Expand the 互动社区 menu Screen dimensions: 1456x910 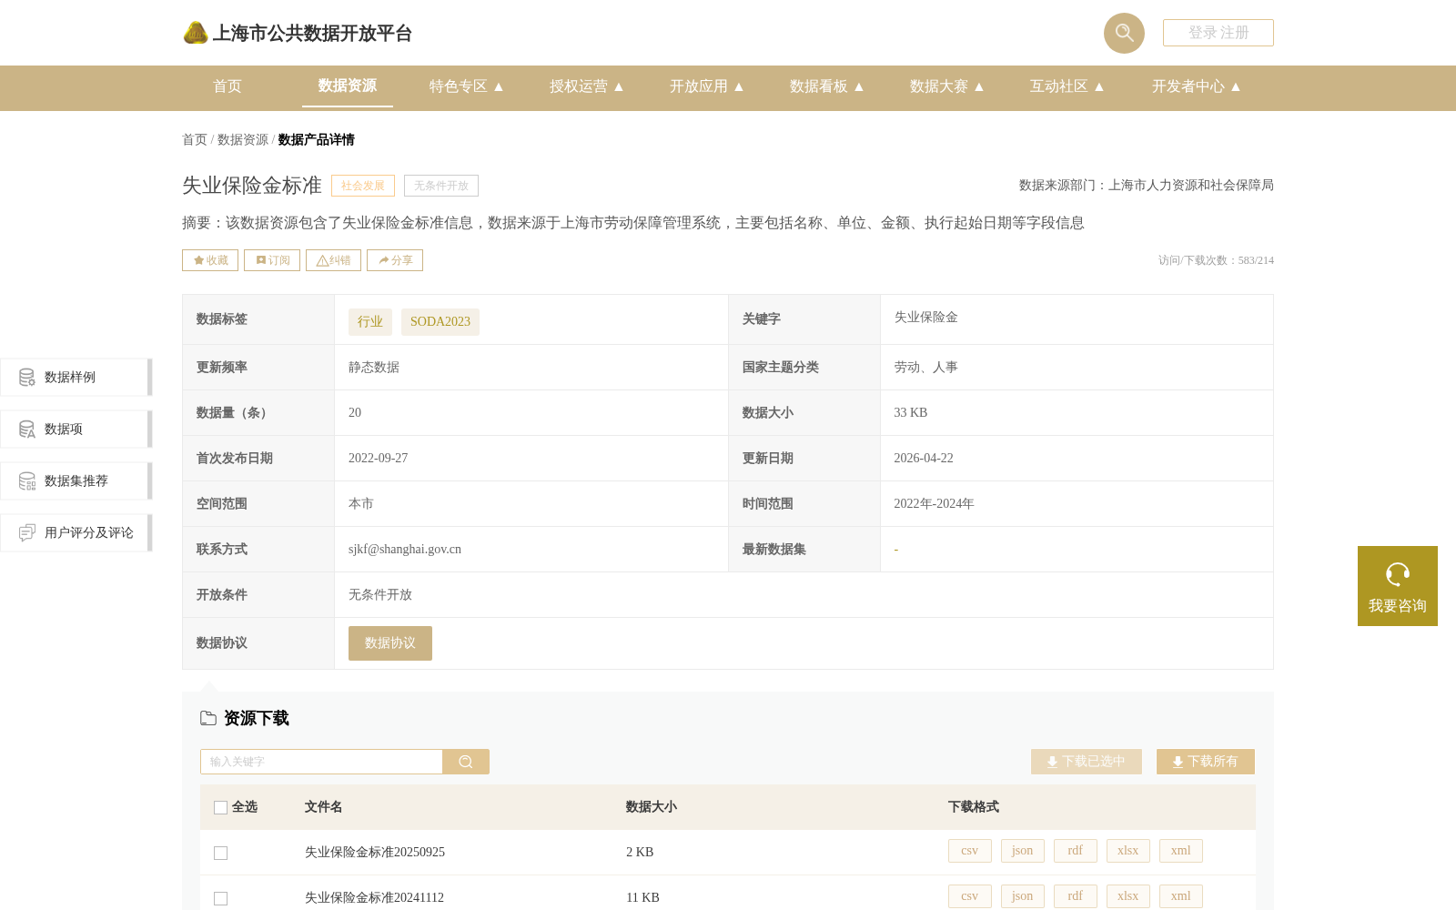[x=1067, y=86]
